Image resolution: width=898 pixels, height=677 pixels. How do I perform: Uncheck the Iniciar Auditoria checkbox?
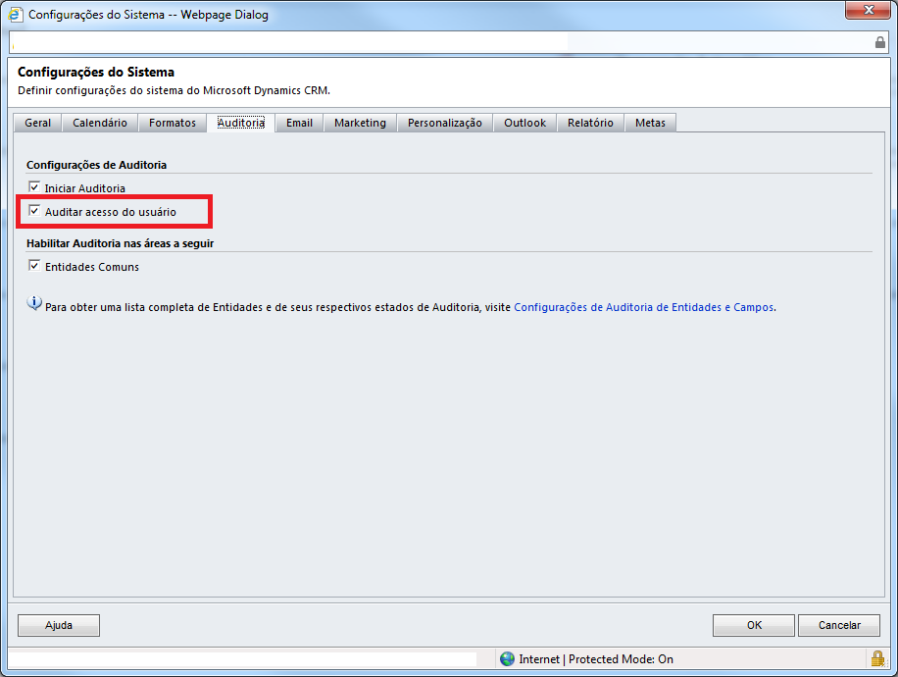coord(34,187)
